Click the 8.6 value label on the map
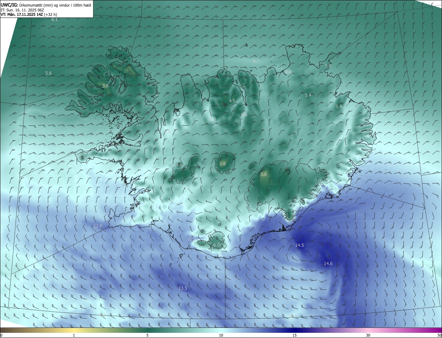The height and width of the screenshot is (338, 442). (x=244, y=114)
